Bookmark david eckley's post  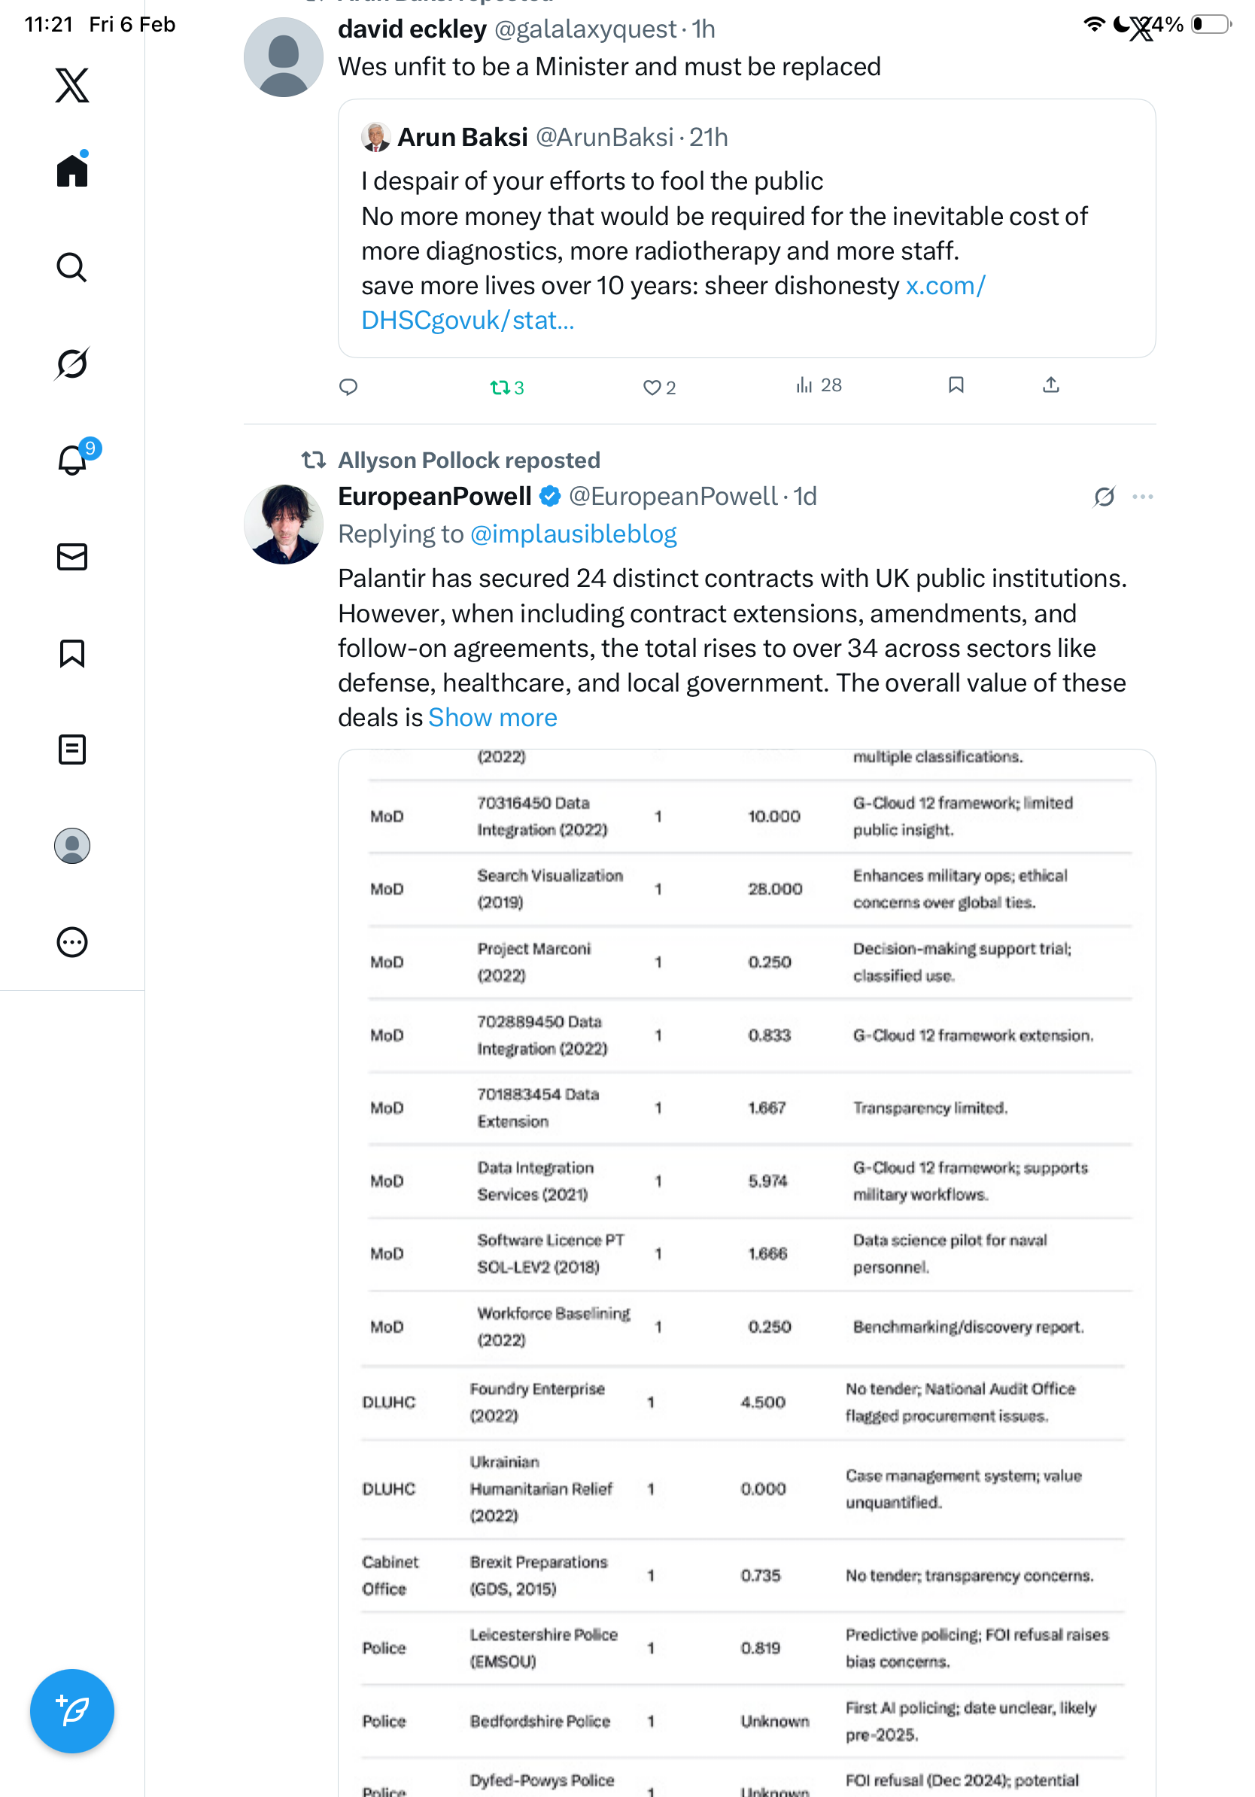click(956, 385)
